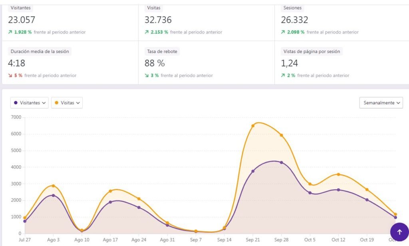Click the up arrow beside 2.098 % in Sesiones

coord(283,32)
